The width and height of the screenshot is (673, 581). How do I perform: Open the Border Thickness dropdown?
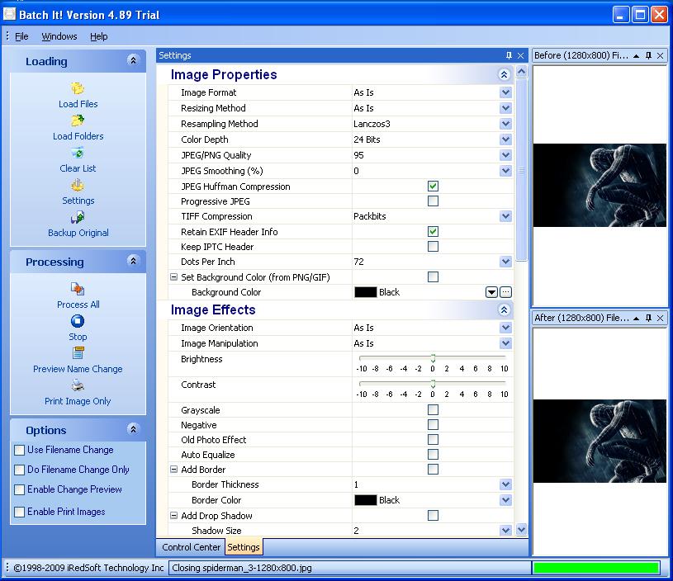[x=506, y=484]
